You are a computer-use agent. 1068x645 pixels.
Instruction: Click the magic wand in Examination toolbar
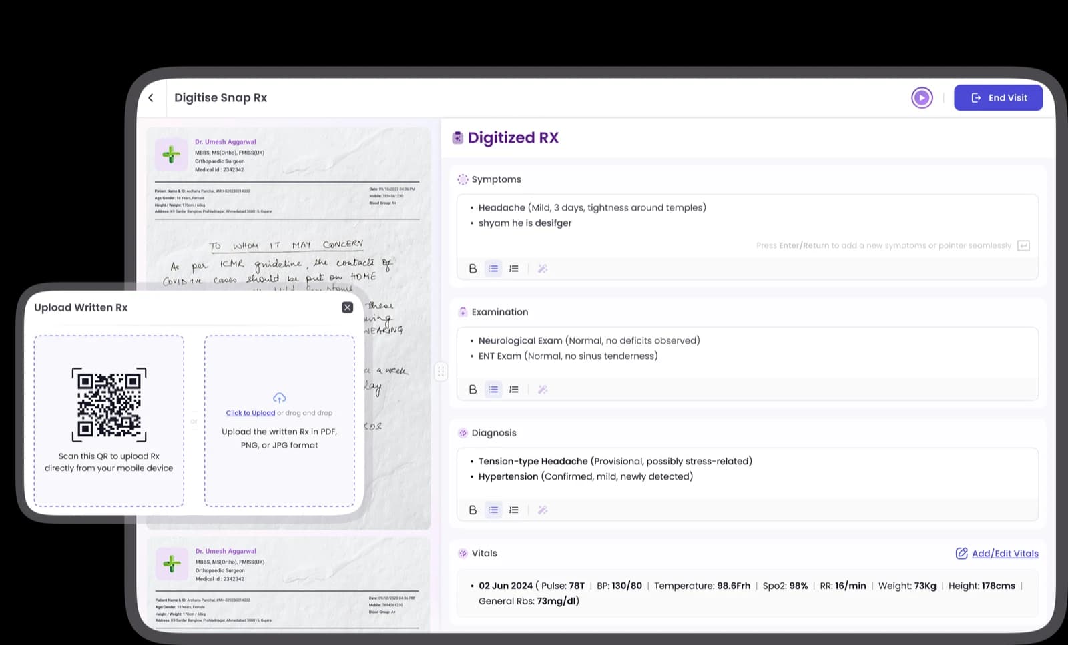(543, 390)
